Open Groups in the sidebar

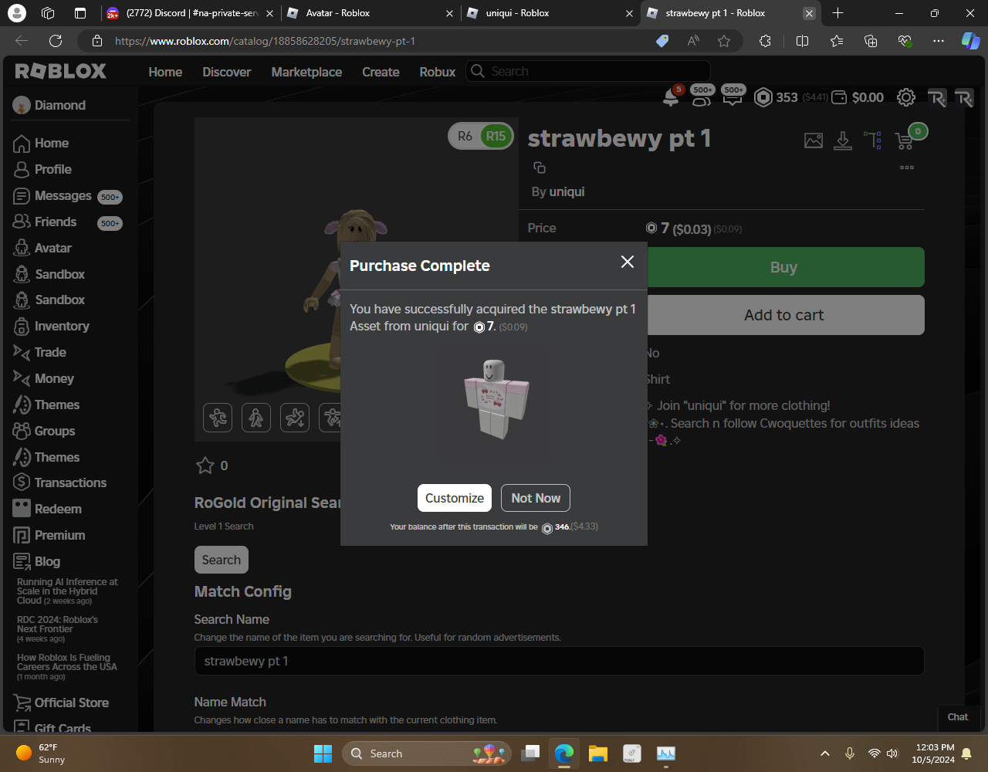click(x=55, y=431)
